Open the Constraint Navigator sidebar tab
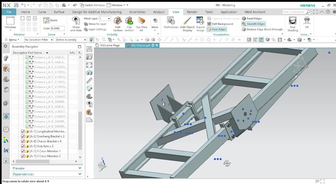 pos(6,69)
